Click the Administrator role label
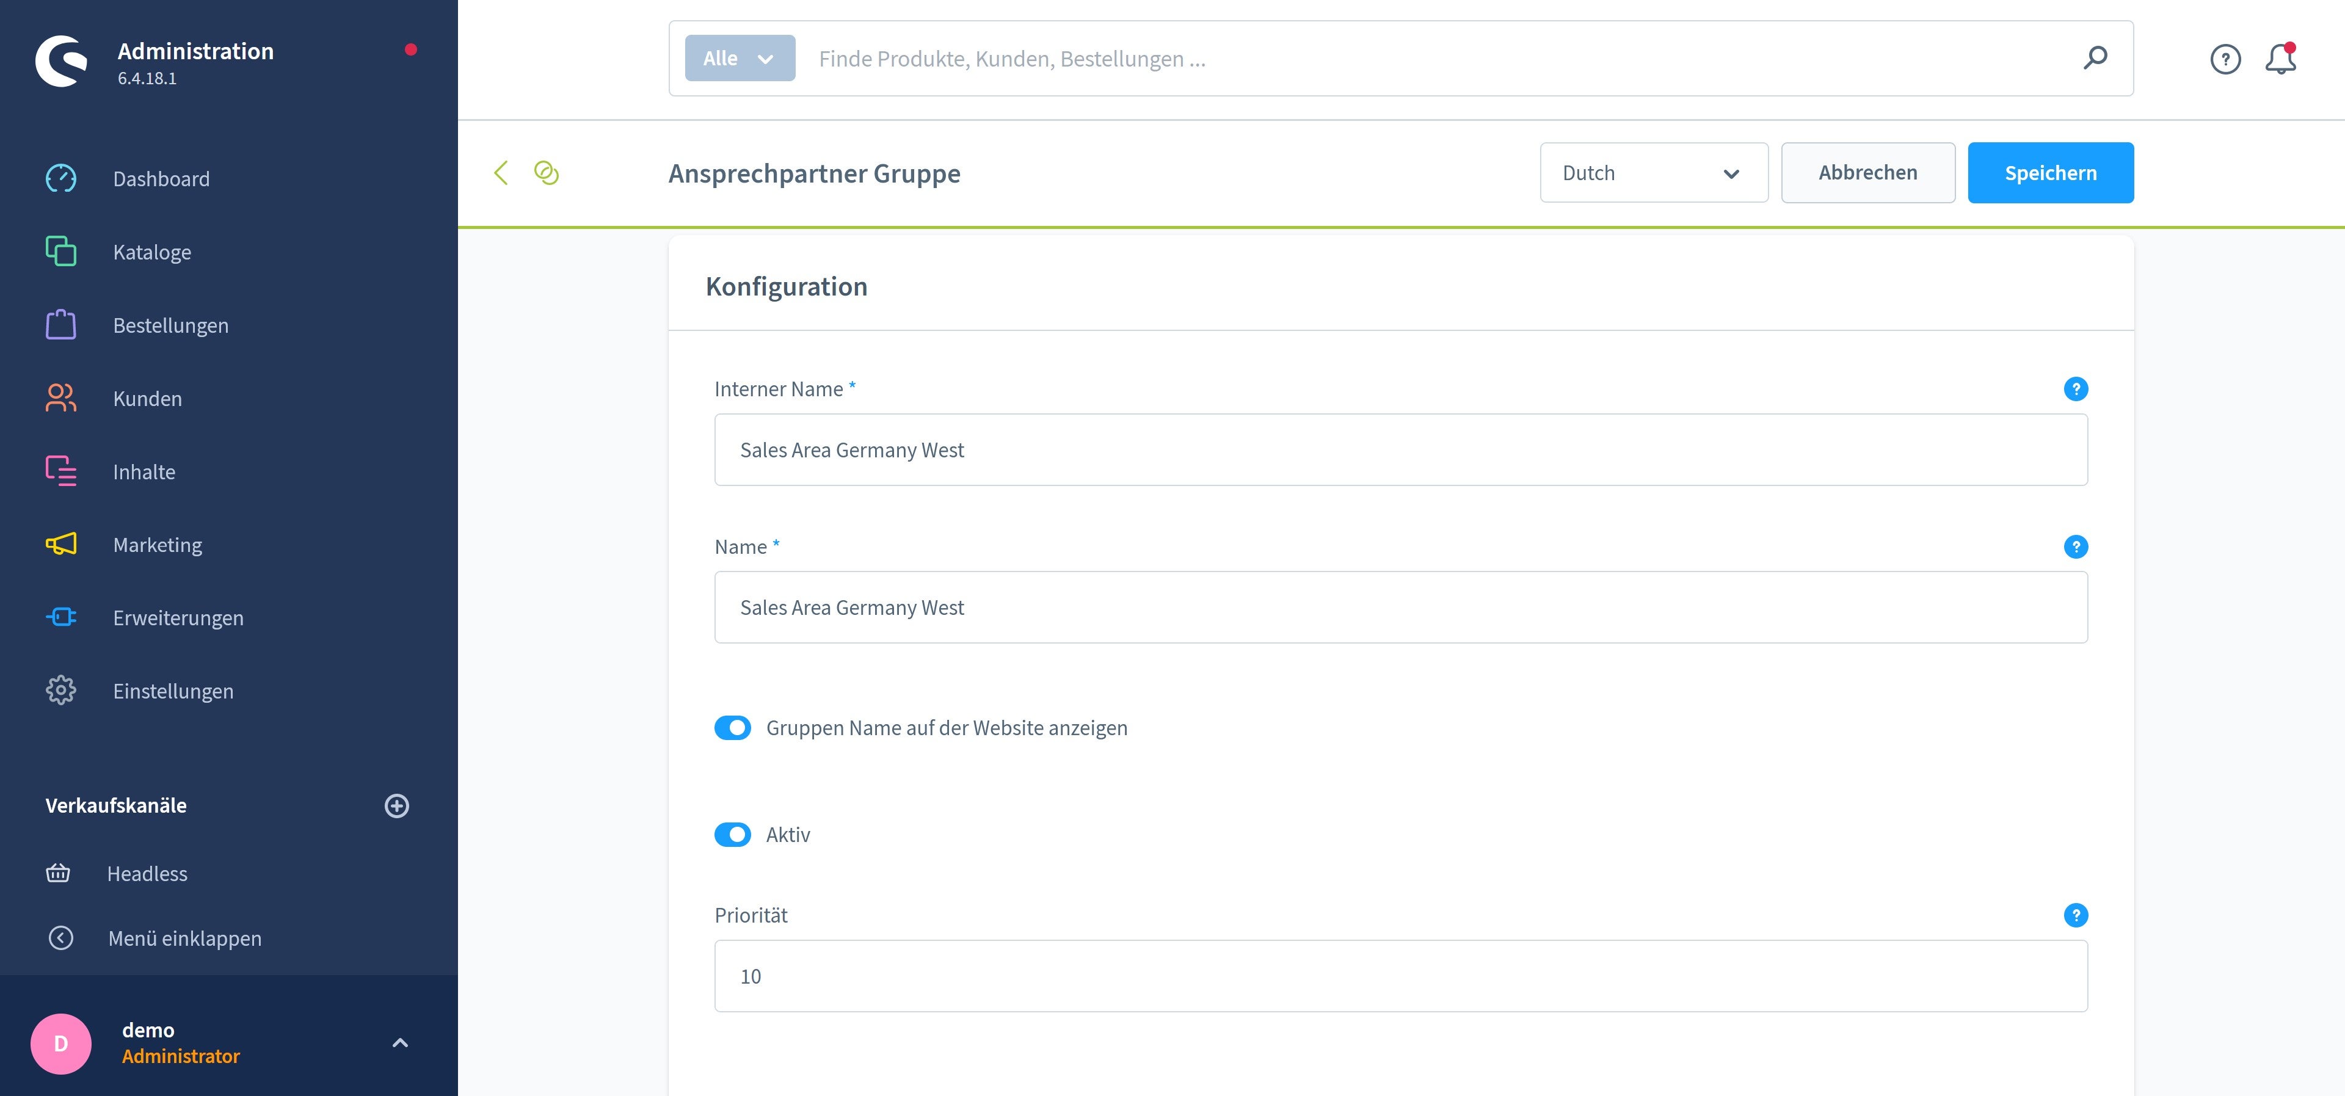Screen dimensions: 2345x1096 [x=180, y=1056]
